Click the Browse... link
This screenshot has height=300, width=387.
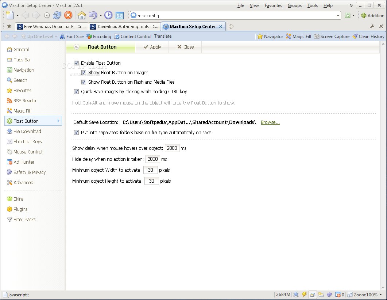click(270, 122)
